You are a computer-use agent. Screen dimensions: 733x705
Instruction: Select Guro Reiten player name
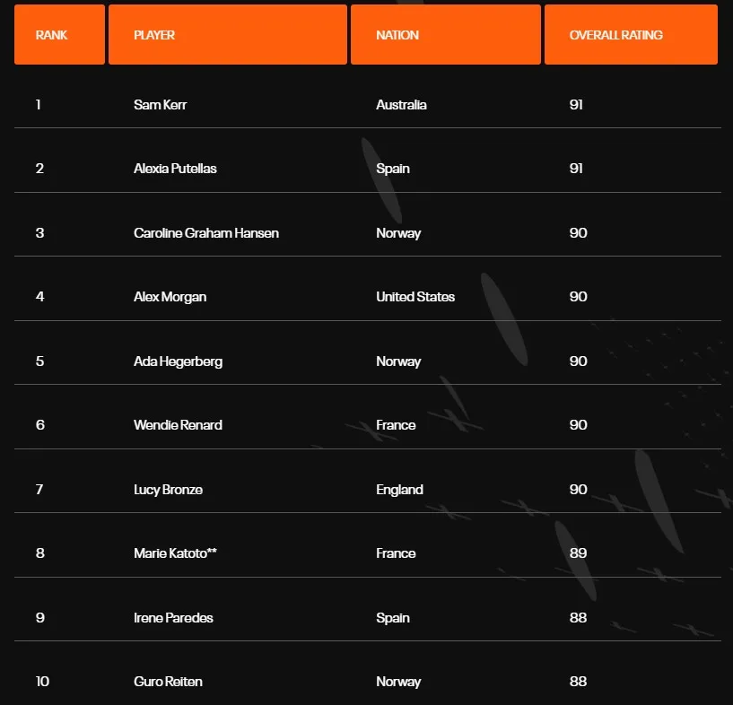[168, 682]
